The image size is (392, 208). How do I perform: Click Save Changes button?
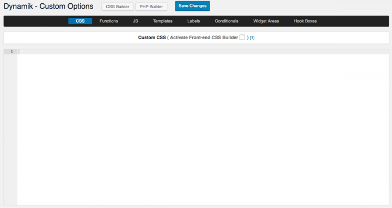pos(193,6)
